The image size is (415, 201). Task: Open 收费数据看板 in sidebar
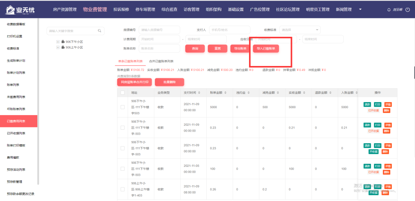(16, 24)
